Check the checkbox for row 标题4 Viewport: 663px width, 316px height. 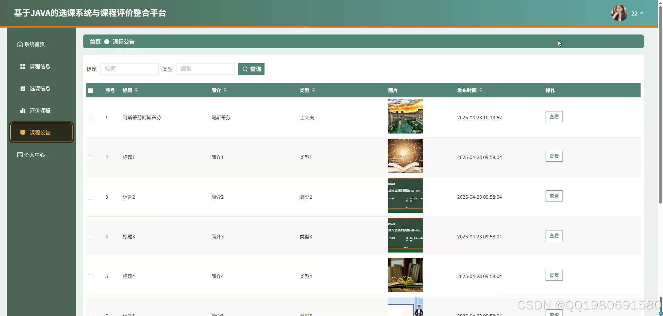(90, 277)
